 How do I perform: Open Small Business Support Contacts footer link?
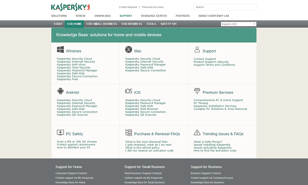coord(143,173)
